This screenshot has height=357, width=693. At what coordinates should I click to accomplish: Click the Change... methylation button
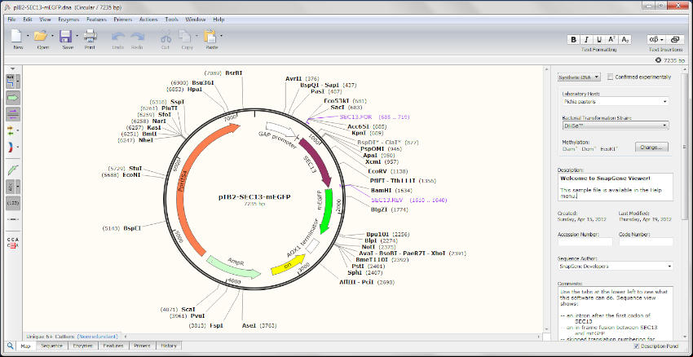point(651,148)
